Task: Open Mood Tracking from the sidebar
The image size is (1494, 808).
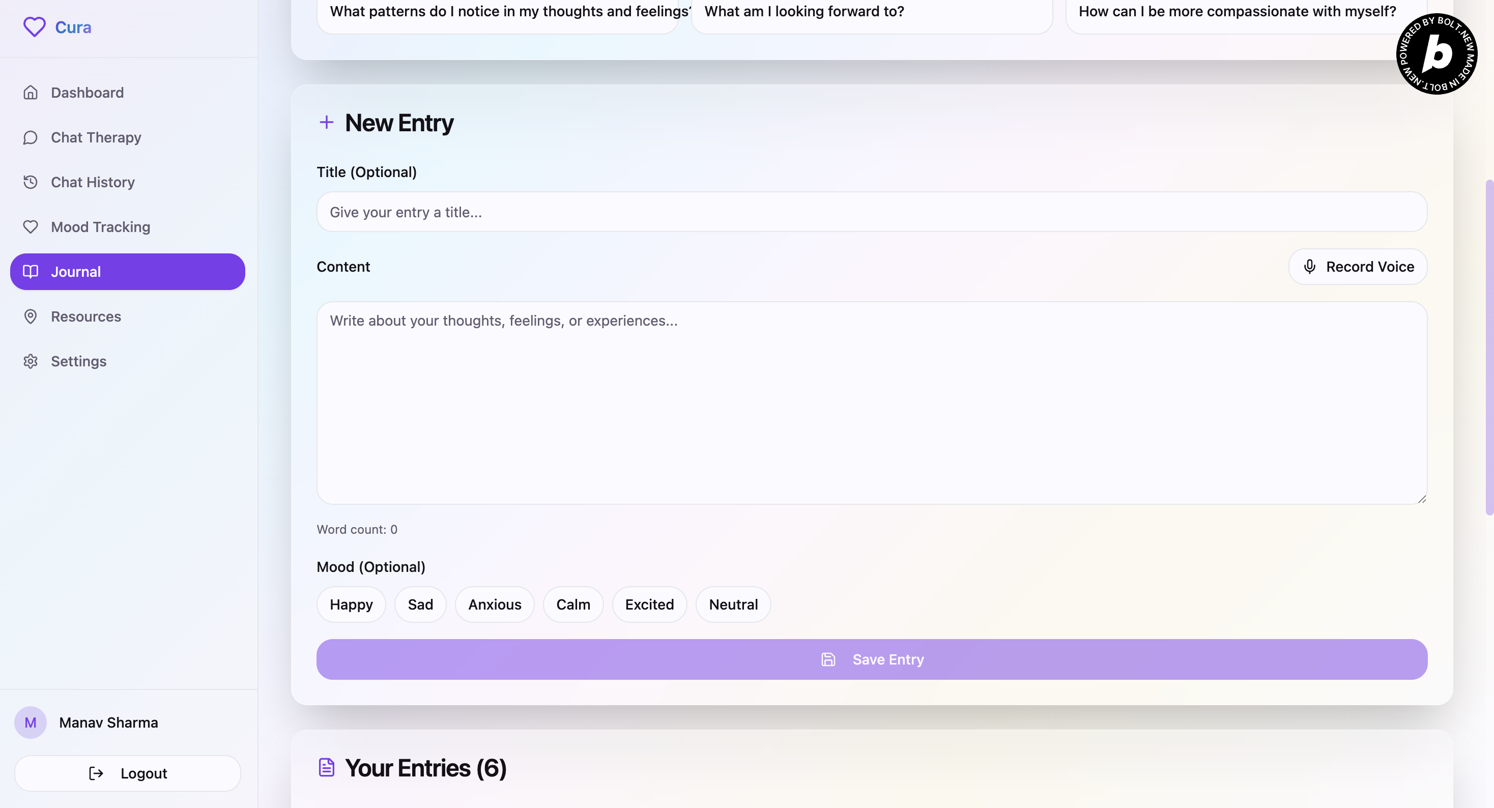Action: pyautogui.click(x=100, y=227)
